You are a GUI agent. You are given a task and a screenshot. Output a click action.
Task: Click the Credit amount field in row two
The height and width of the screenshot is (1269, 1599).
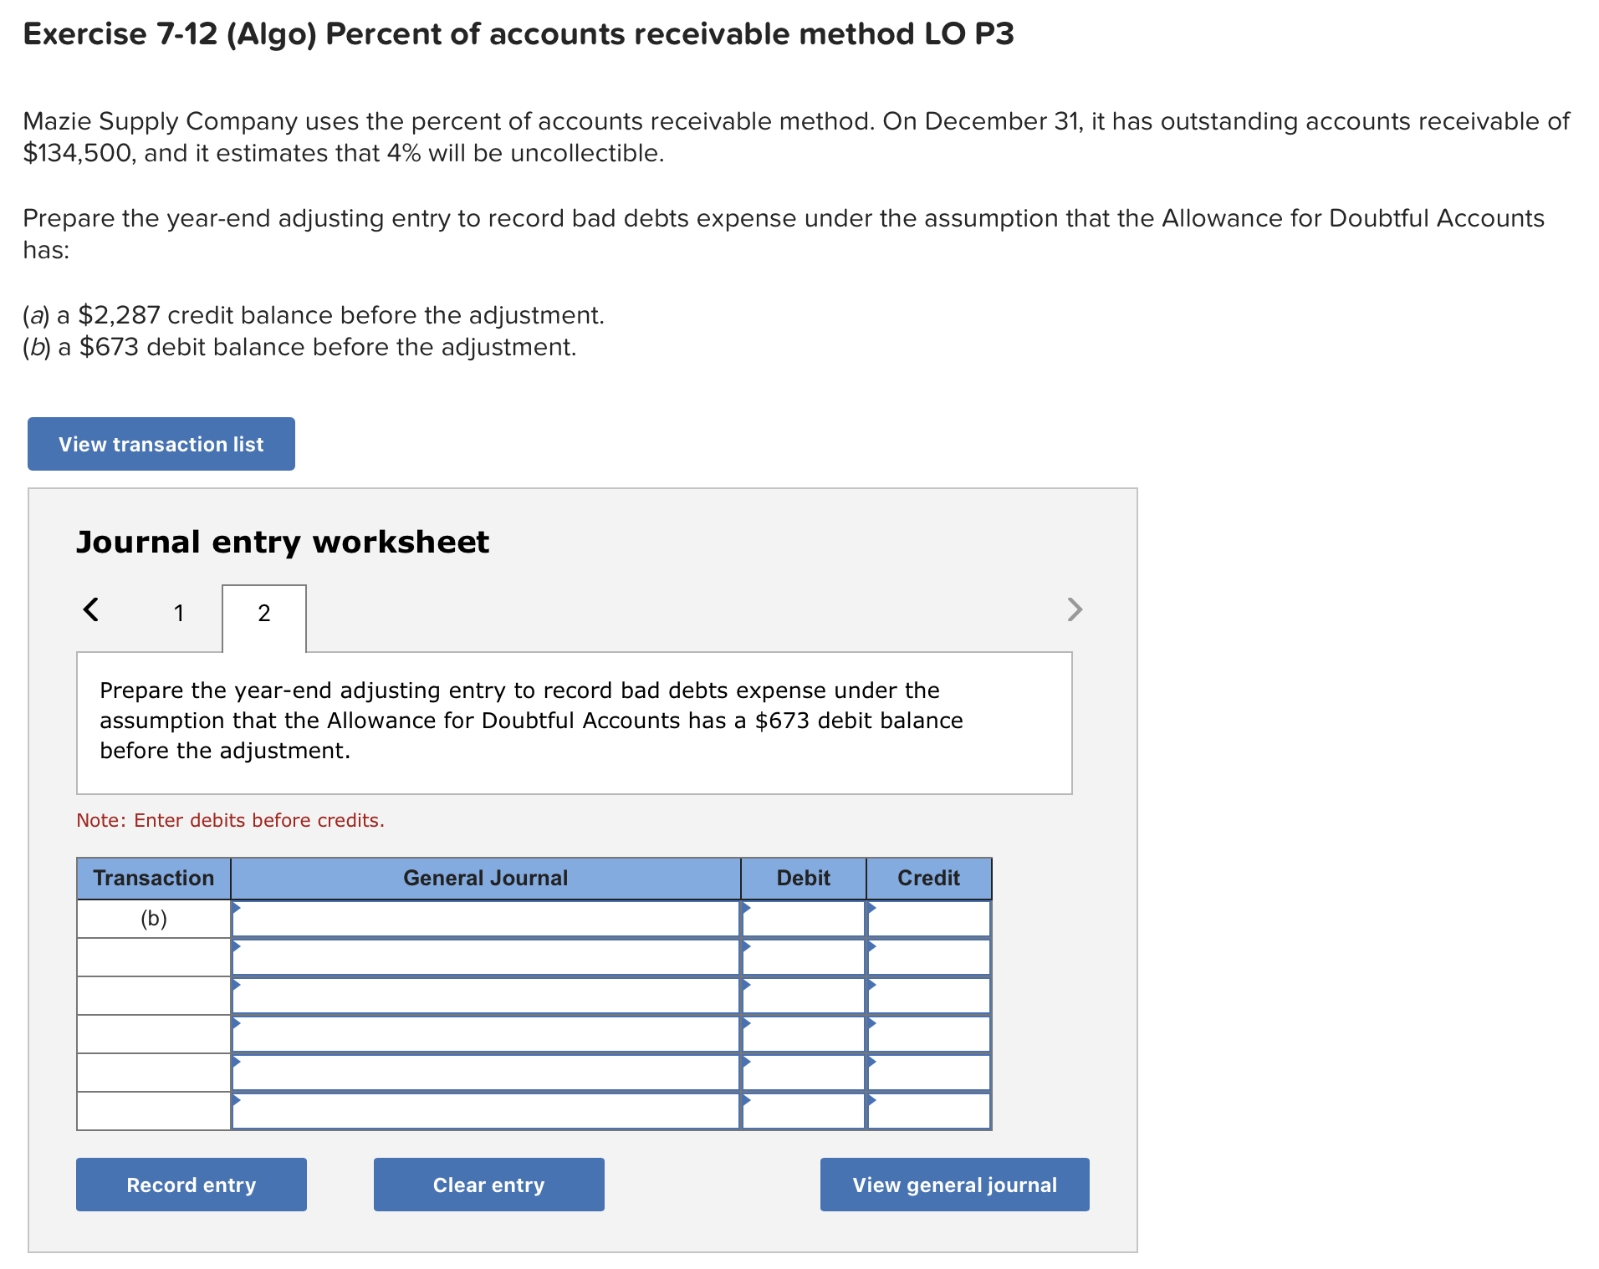click(x=928, y=956)
